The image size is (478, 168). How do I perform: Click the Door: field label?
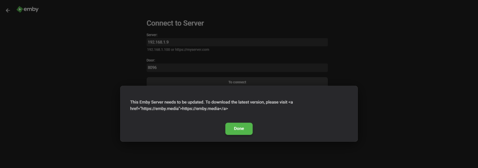[x=151, y=61]
